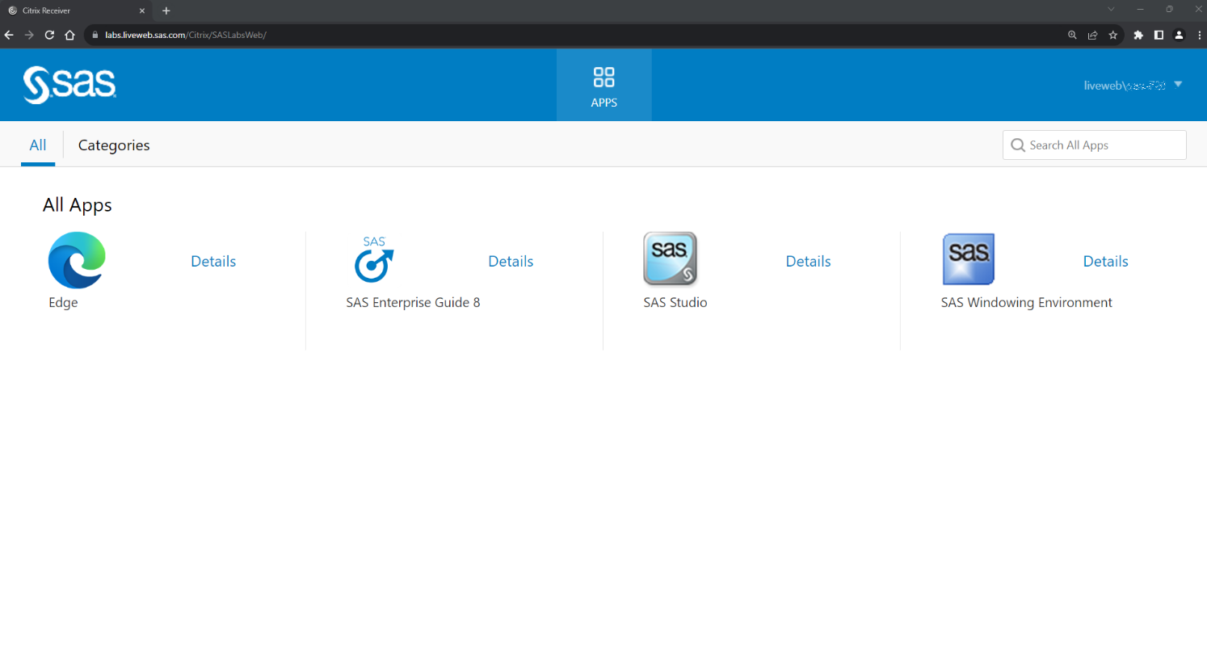This screenshot has width=1207, height=651.
Task: Select the Citrix Receiver browser tab
Action: pyautogui.click(x=76, y=10)
